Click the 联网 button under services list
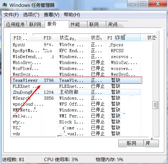 (x=131, y=143)
